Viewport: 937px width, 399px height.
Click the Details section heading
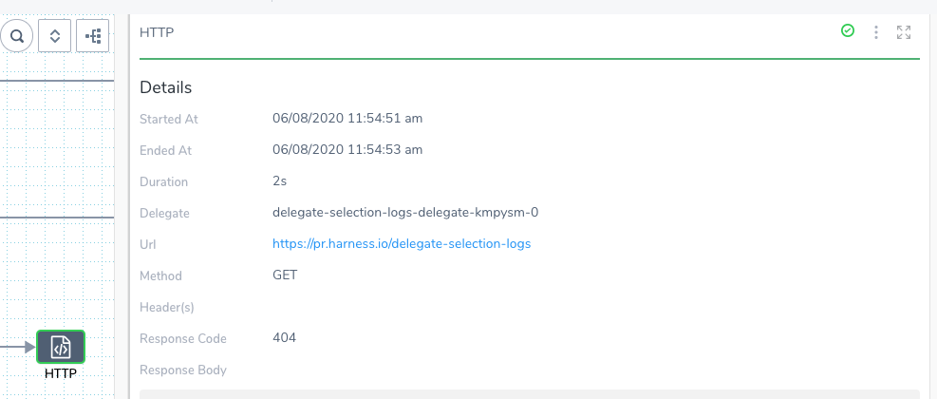(165, 88)
